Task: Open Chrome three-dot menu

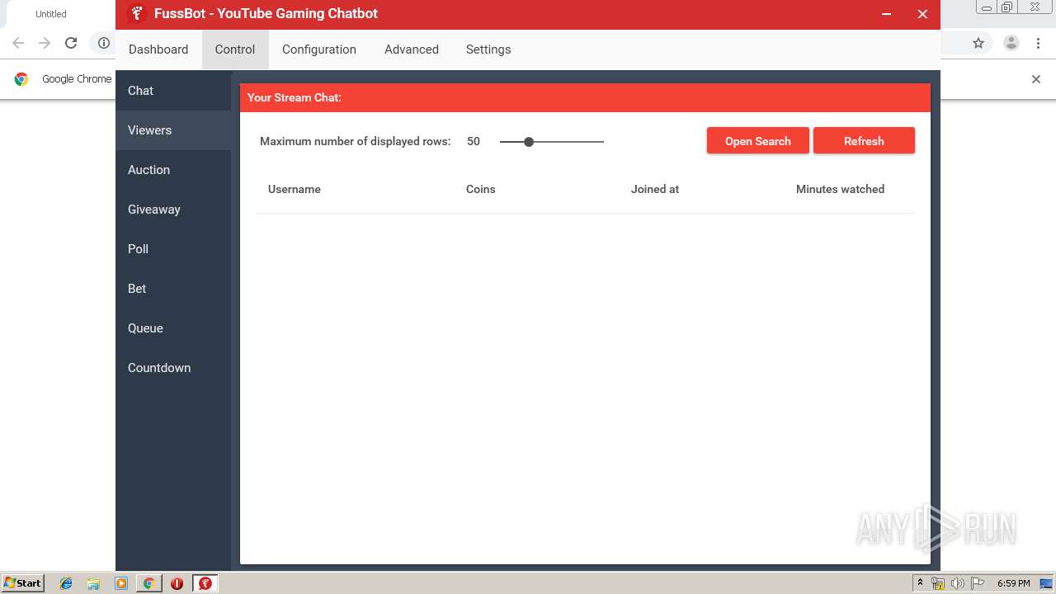Action: (1037, 43)
